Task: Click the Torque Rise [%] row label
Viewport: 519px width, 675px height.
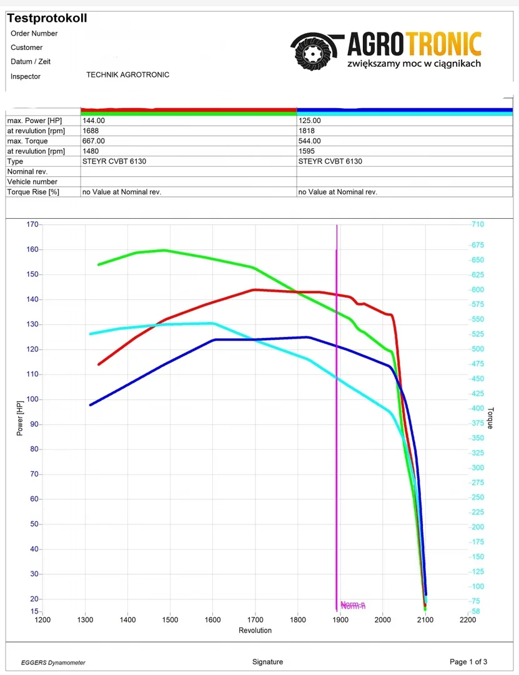Action: pyautogui.click(x=33, y=192)
